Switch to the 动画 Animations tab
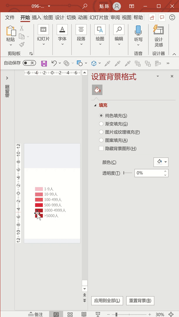 point(83,18)
